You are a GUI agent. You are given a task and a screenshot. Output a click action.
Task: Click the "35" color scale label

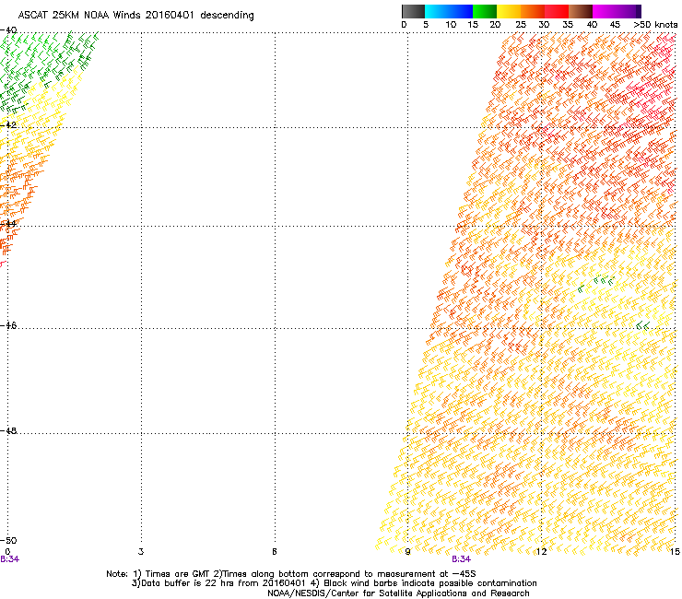(x=568, y=25)
